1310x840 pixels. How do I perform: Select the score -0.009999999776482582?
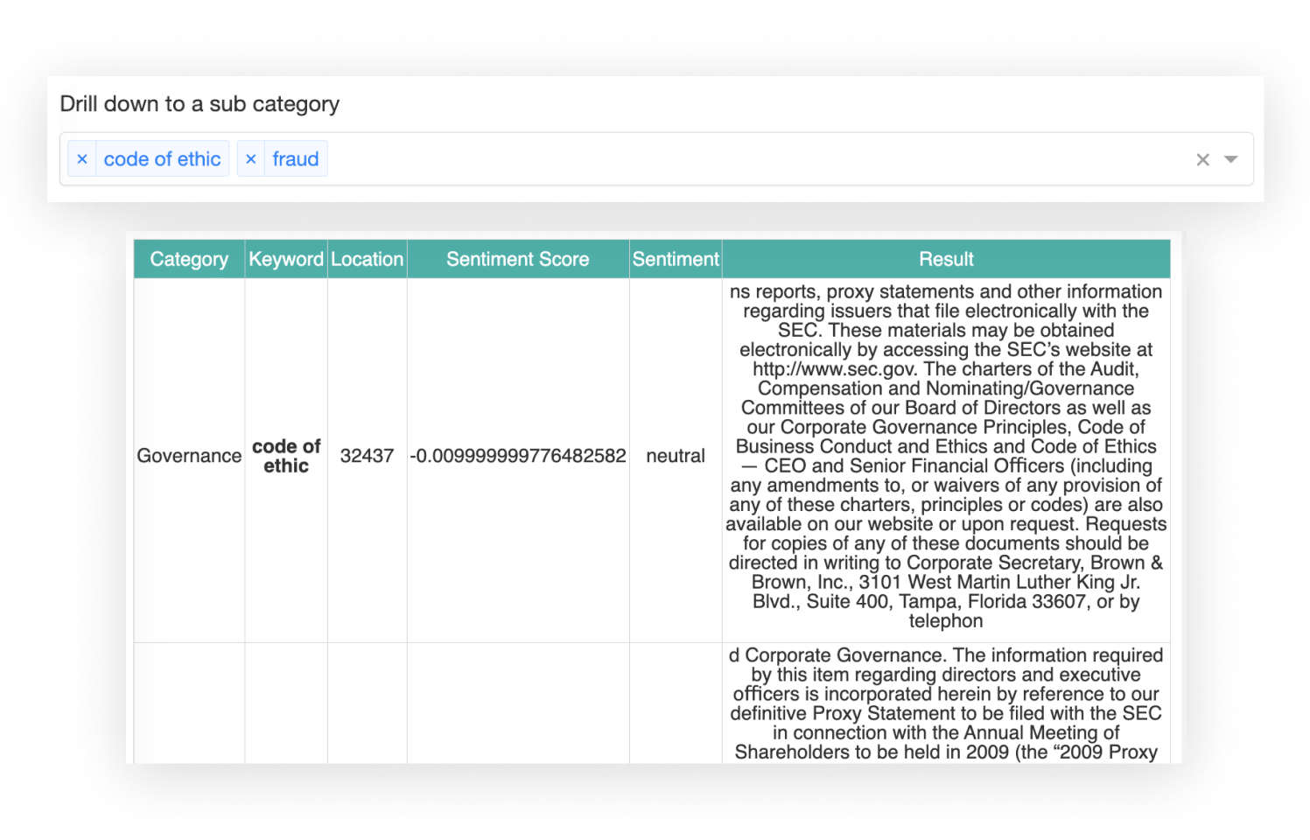(x=518, y=456)
